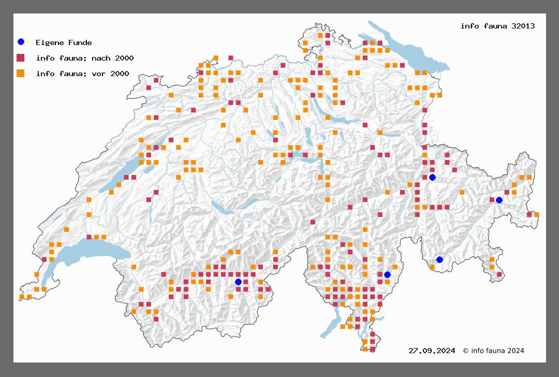
Task: Select the easternmost orange square marker
Action: pyautogui.click(x=537, y=214)
